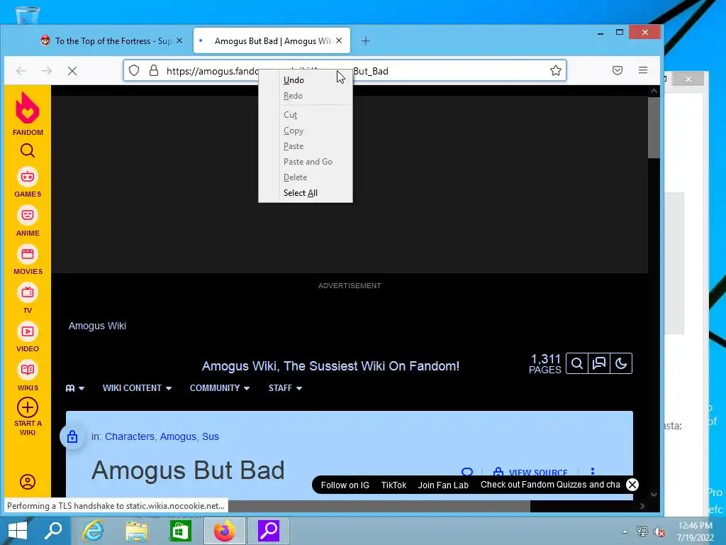The width and height of the screenshot is (726, 545).
Task: Click the Amogus Wiki link
Action: [x=97, y=326]
